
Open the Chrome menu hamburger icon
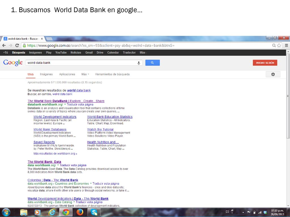pos(287,45)
